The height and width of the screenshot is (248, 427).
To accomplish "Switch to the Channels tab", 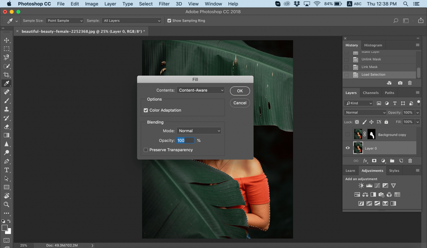I will click(x=371, y=93).
